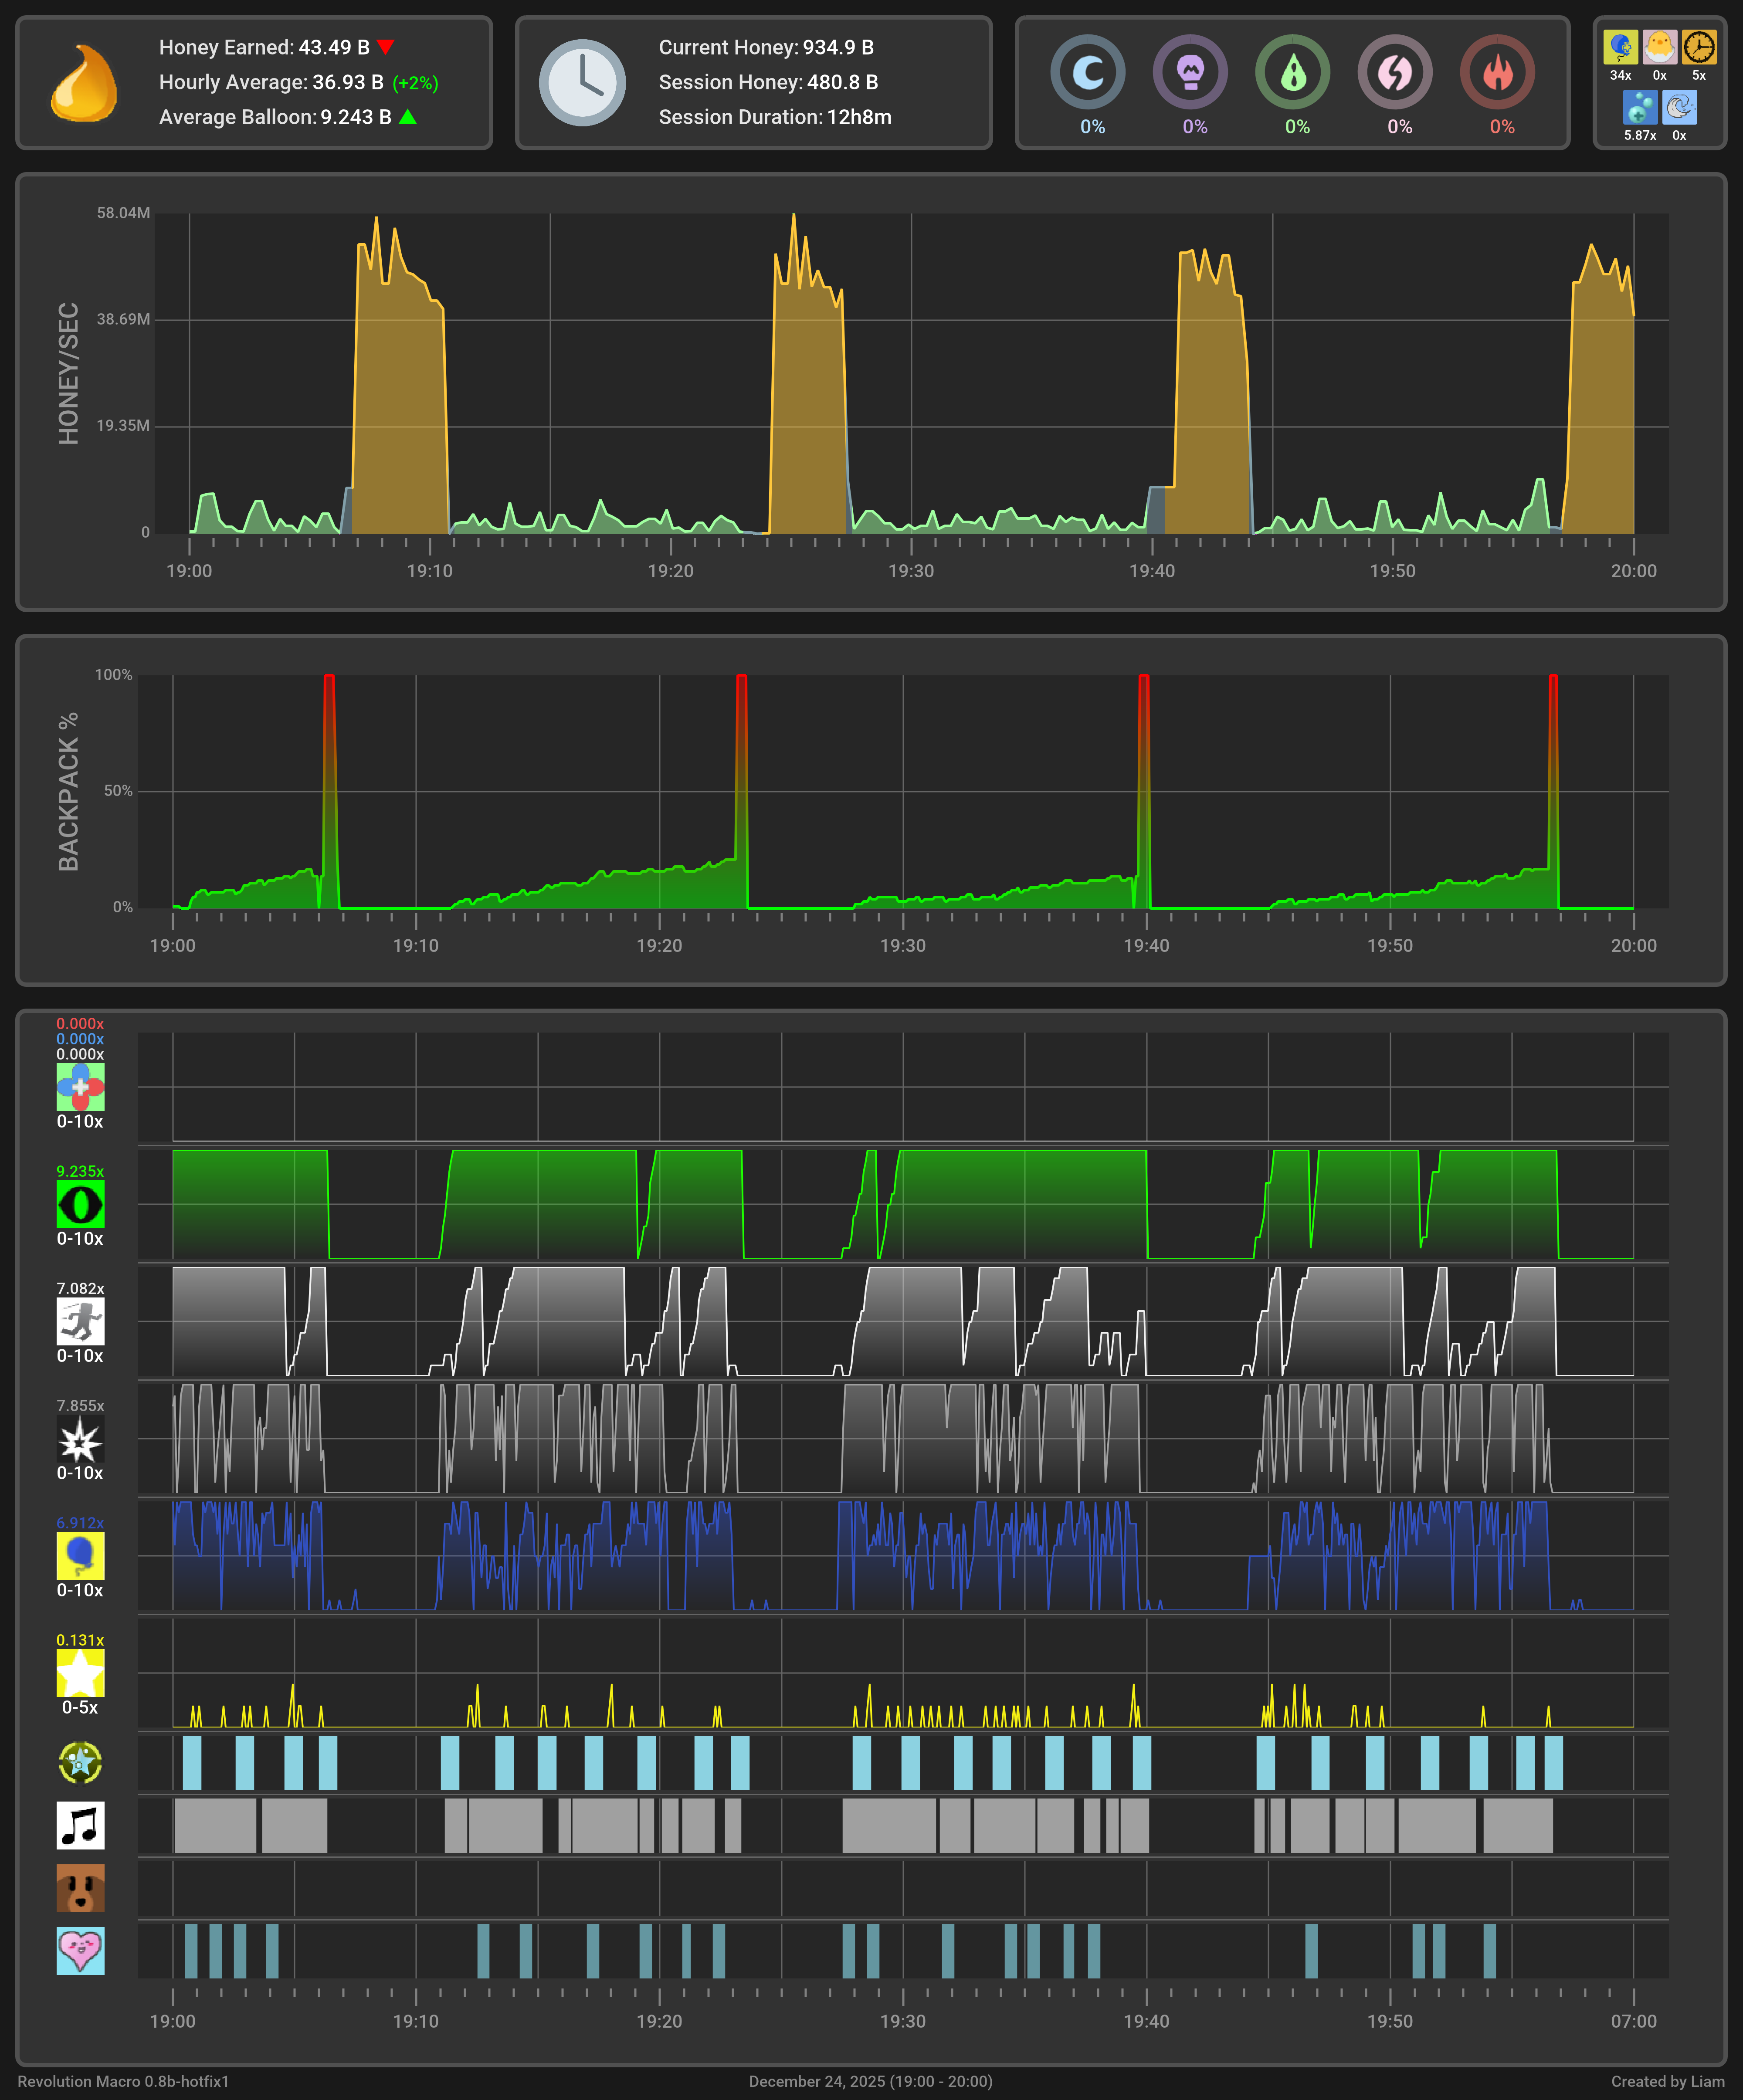Click the Revolution Macro 0.8b-hotfix1 text

(x=123, y=2081)
